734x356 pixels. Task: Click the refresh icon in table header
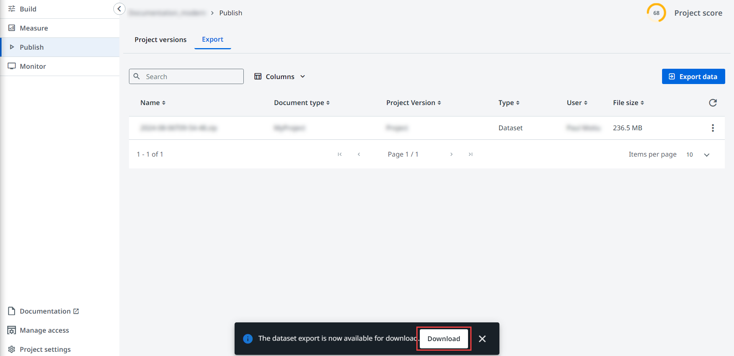(713, 103)
